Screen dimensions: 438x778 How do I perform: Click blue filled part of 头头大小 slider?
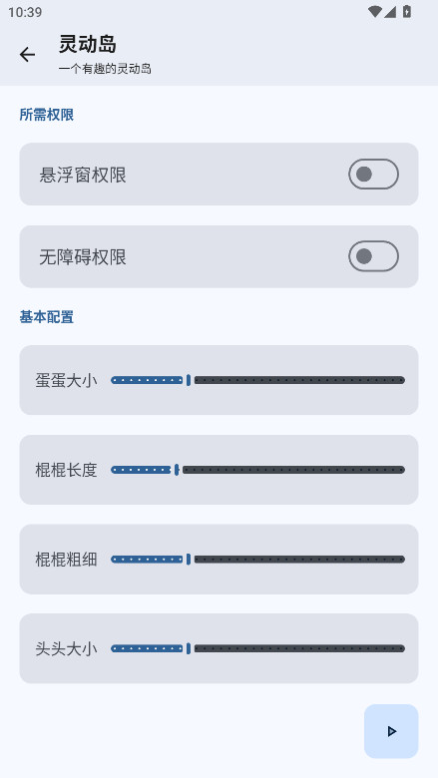(x=147, y=648)
